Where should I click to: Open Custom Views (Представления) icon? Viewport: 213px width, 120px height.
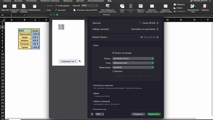click(35, 6)
